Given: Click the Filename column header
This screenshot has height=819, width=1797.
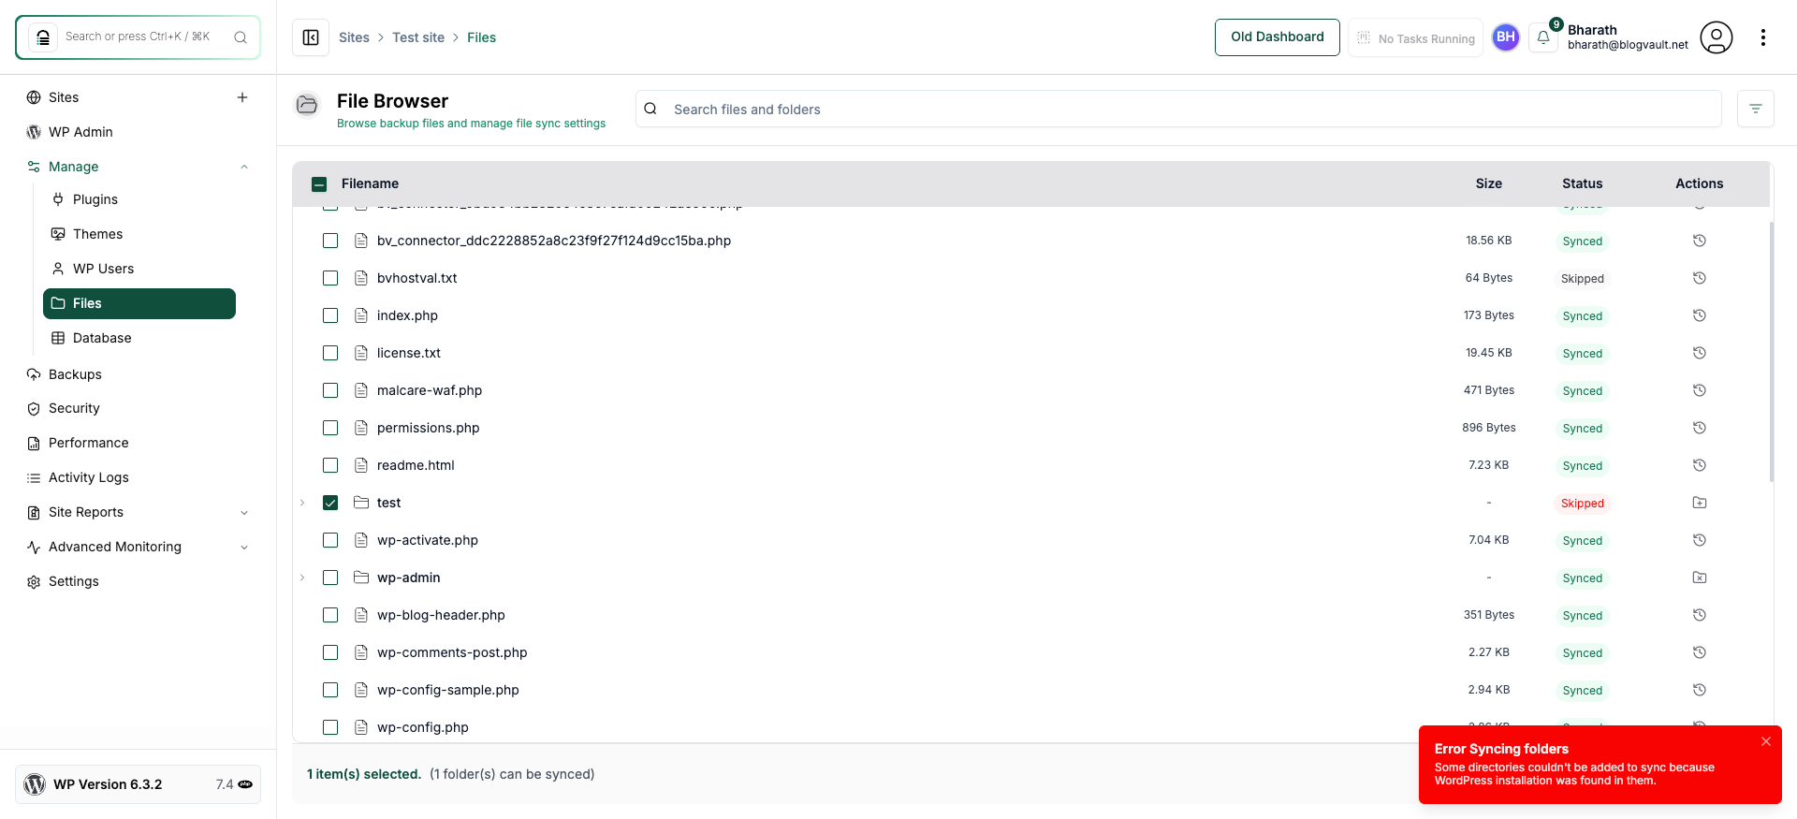Looking at the screenshot, I should coord(370,183).
